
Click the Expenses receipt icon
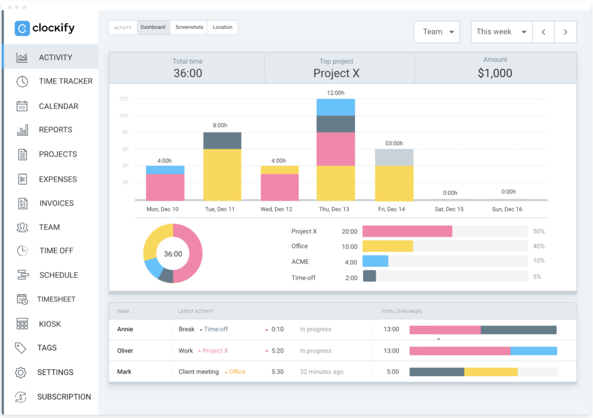coord(23,179)
